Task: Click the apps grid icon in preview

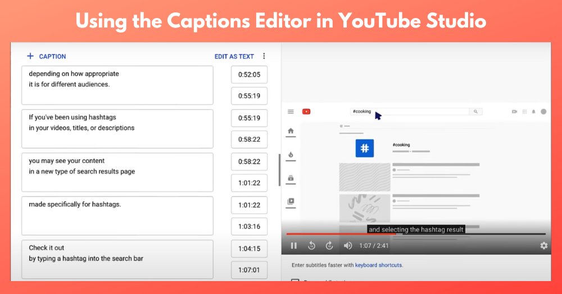Action: click(x=524, y=111)
